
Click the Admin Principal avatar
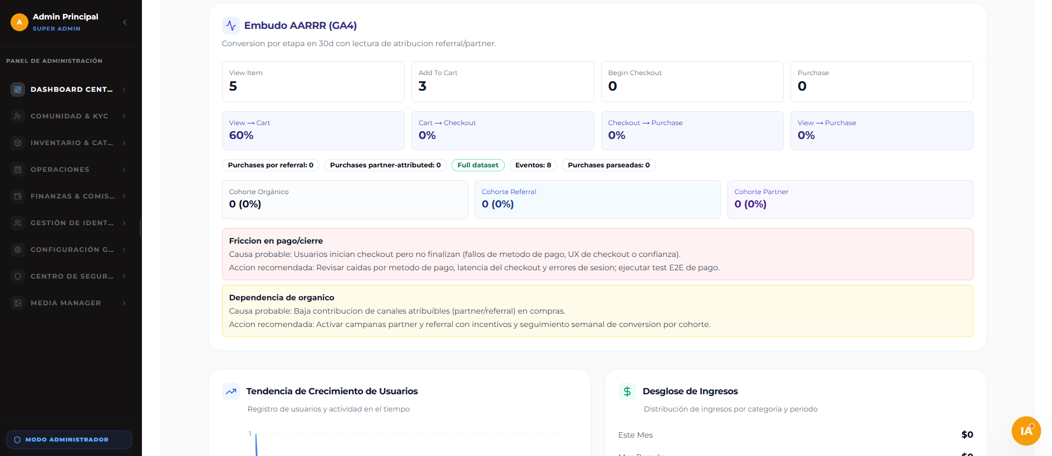(x=19, y=22)
